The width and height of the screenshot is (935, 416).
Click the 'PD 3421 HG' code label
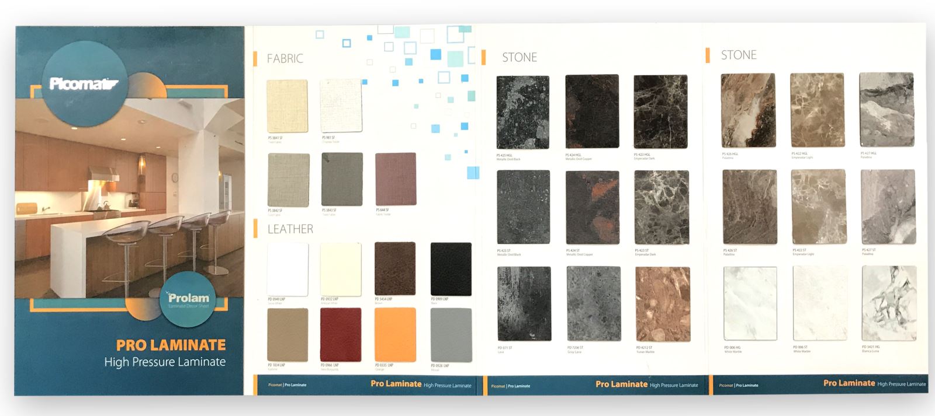pos(870,347)
